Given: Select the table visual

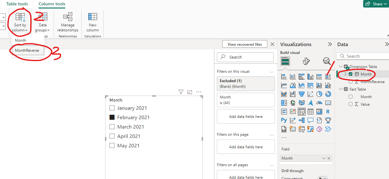Looking at the screenshot, I should [311, 112].
